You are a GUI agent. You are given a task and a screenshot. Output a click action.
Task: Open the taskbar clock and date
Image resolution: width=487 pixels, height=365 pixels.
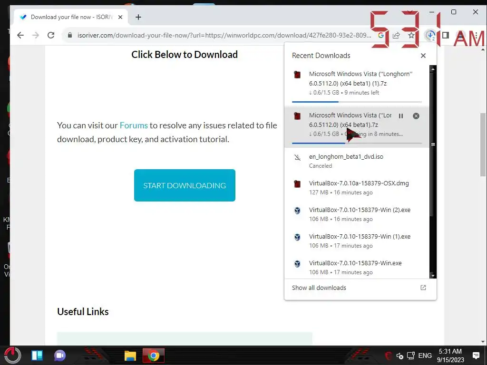tap(450, 355)
